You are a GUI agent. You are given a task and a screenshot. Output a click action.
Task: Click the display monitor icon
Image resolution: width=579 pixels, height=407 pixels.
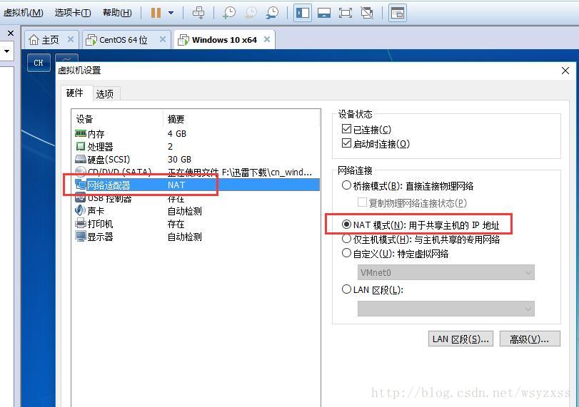point(80,237)
